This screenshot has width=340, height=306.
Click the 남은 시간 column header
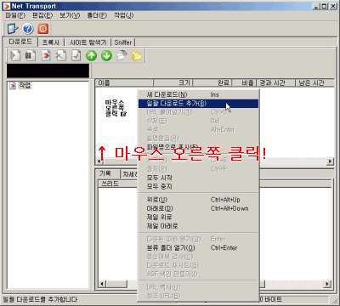coord(314,82)
